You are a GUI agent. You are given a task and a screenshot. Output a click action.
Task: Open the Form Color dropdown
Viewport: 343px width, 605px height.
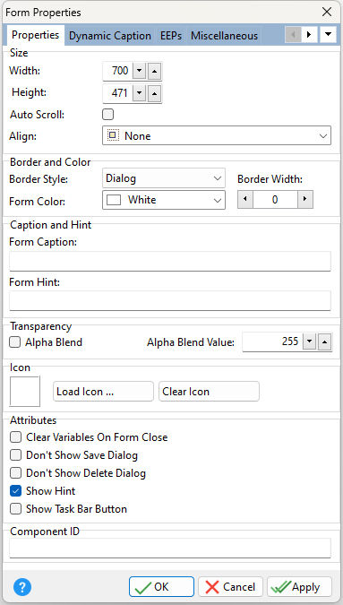[x=163, y=200]
